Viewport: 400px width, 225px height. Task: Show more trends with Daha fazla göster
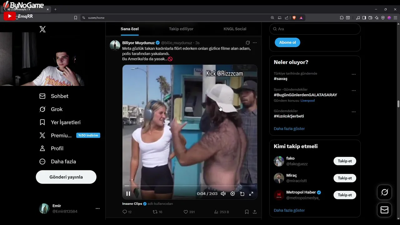tap(289, 129)
